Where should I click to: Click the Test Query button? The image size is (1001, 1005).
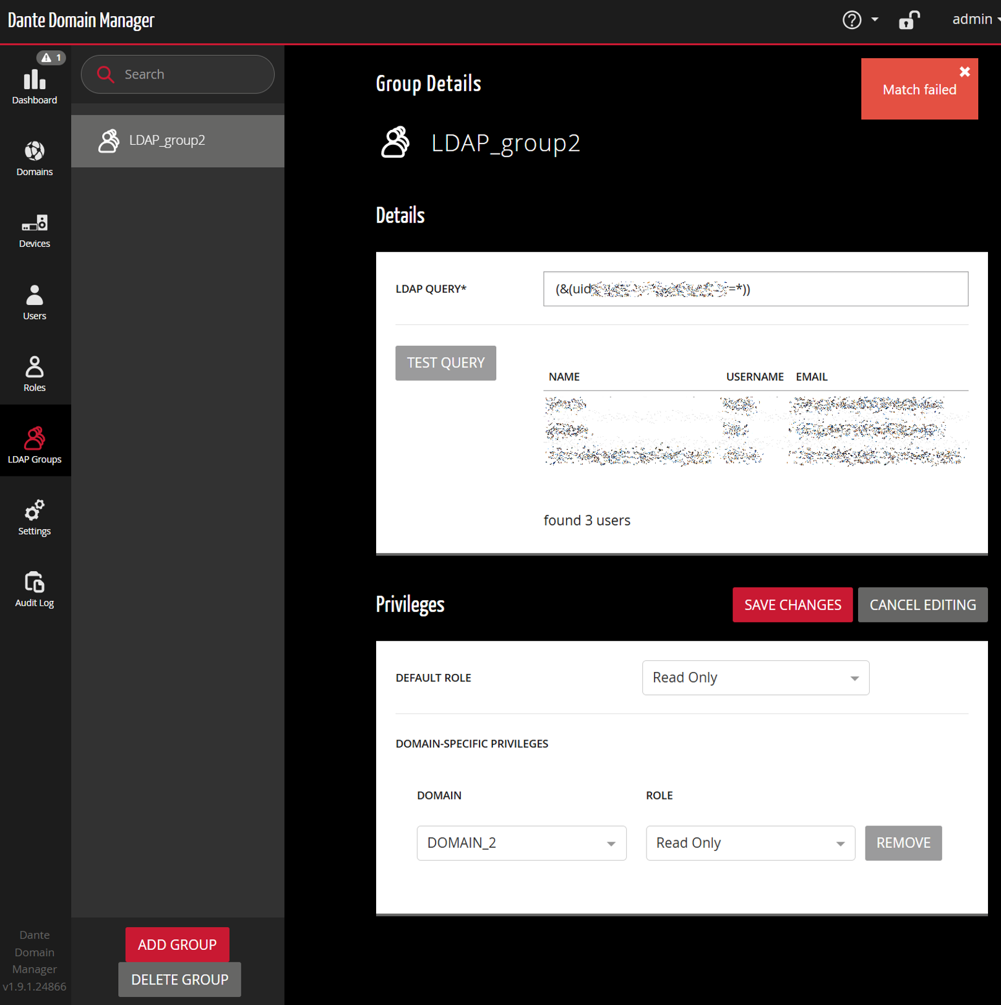445,363
